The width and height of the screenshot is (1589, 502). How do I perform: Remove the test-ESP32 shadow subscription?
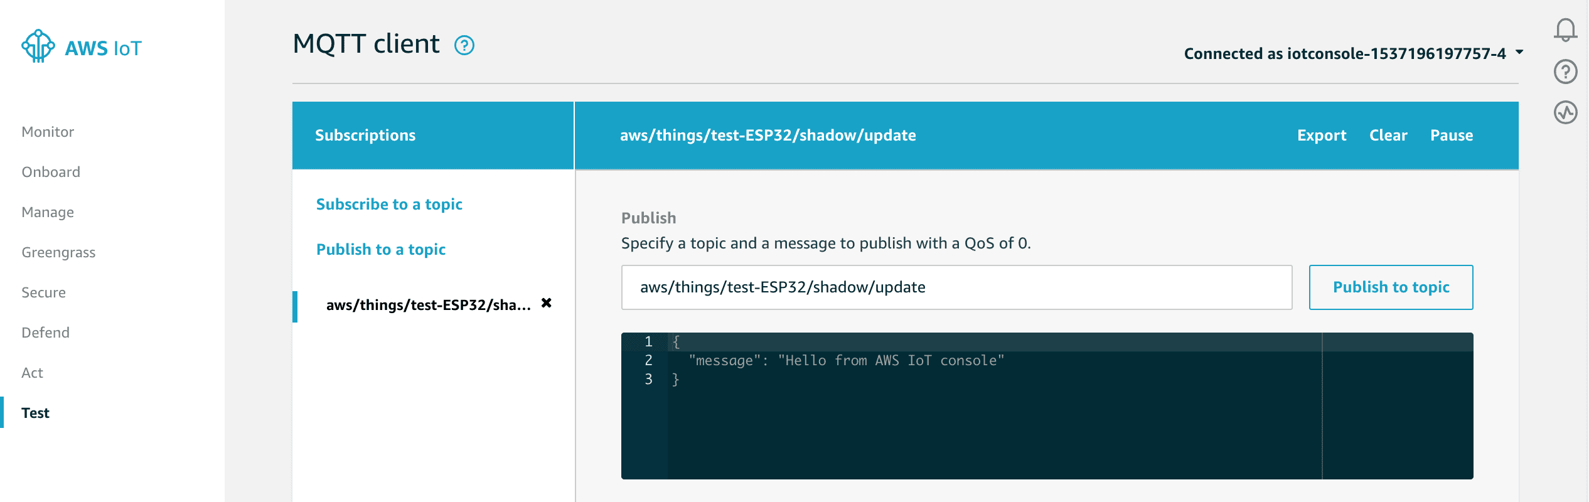[547, 303]
